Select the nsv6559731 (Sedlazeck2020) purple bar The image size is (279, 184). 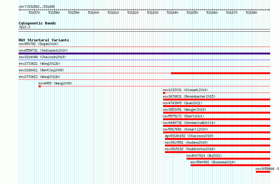[144, 54]
